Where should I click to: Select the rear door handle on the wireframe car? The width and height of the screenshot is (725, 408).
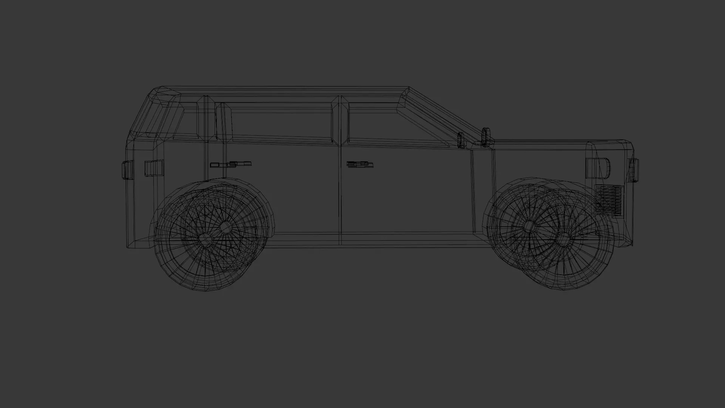(231, 164)
